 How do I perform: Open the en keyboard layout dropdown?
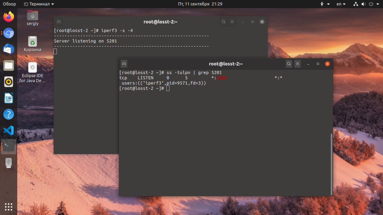point(341,4)
